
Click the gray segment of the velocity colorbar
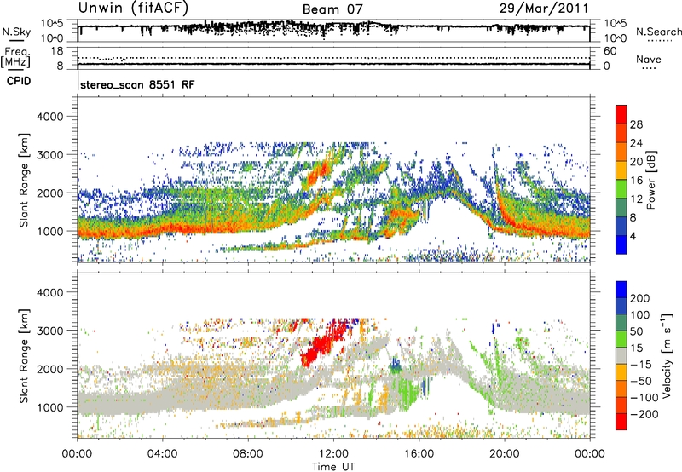pyautogui.click(x=621, y=355)
